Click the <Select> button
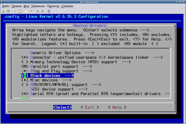 pyautogui.click(x=62, y=107)
